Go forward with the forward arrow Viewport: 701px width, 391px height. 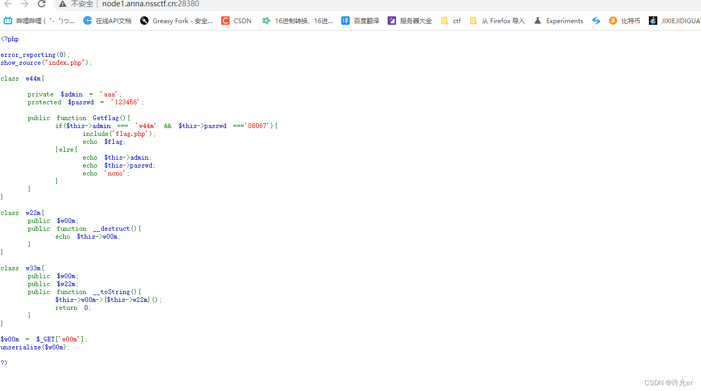(x=25, y=4)
